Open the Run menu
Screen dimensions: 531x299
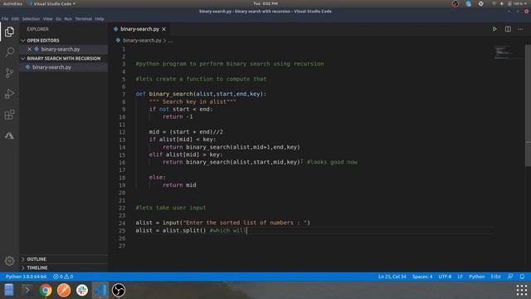(68, 19)
